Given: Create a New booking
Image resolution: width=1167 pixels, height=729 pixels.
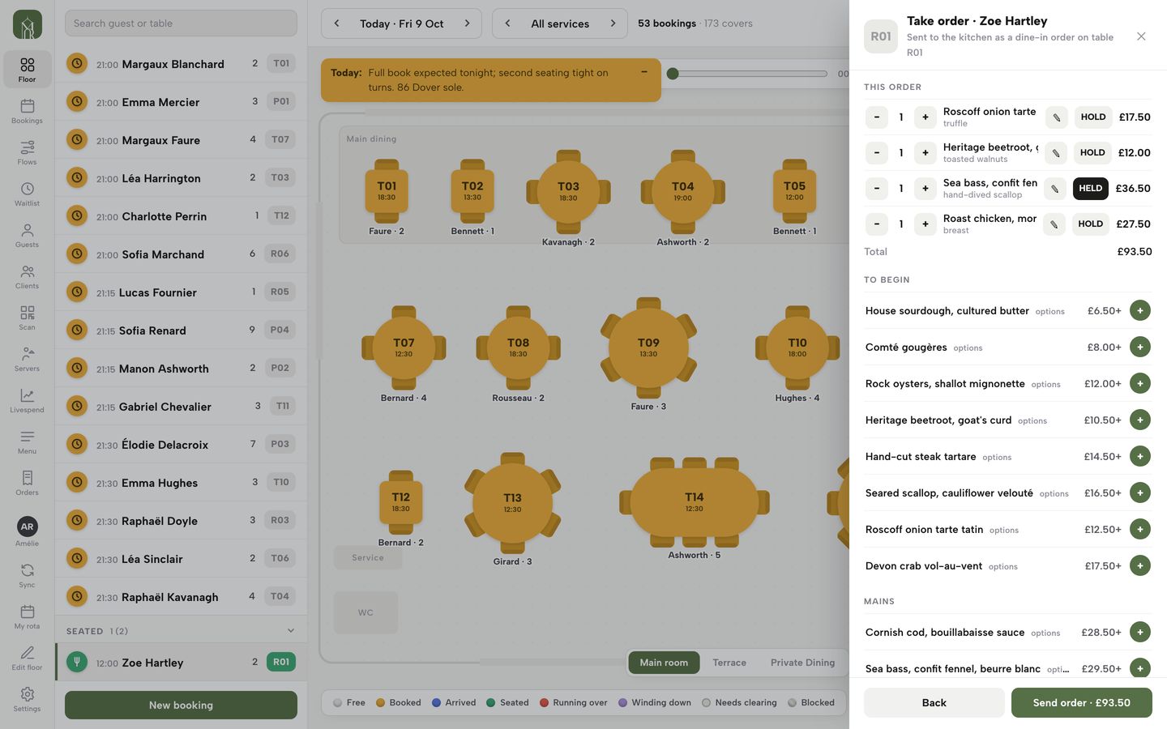Looking at the screenshot, I should click(181, 705).
